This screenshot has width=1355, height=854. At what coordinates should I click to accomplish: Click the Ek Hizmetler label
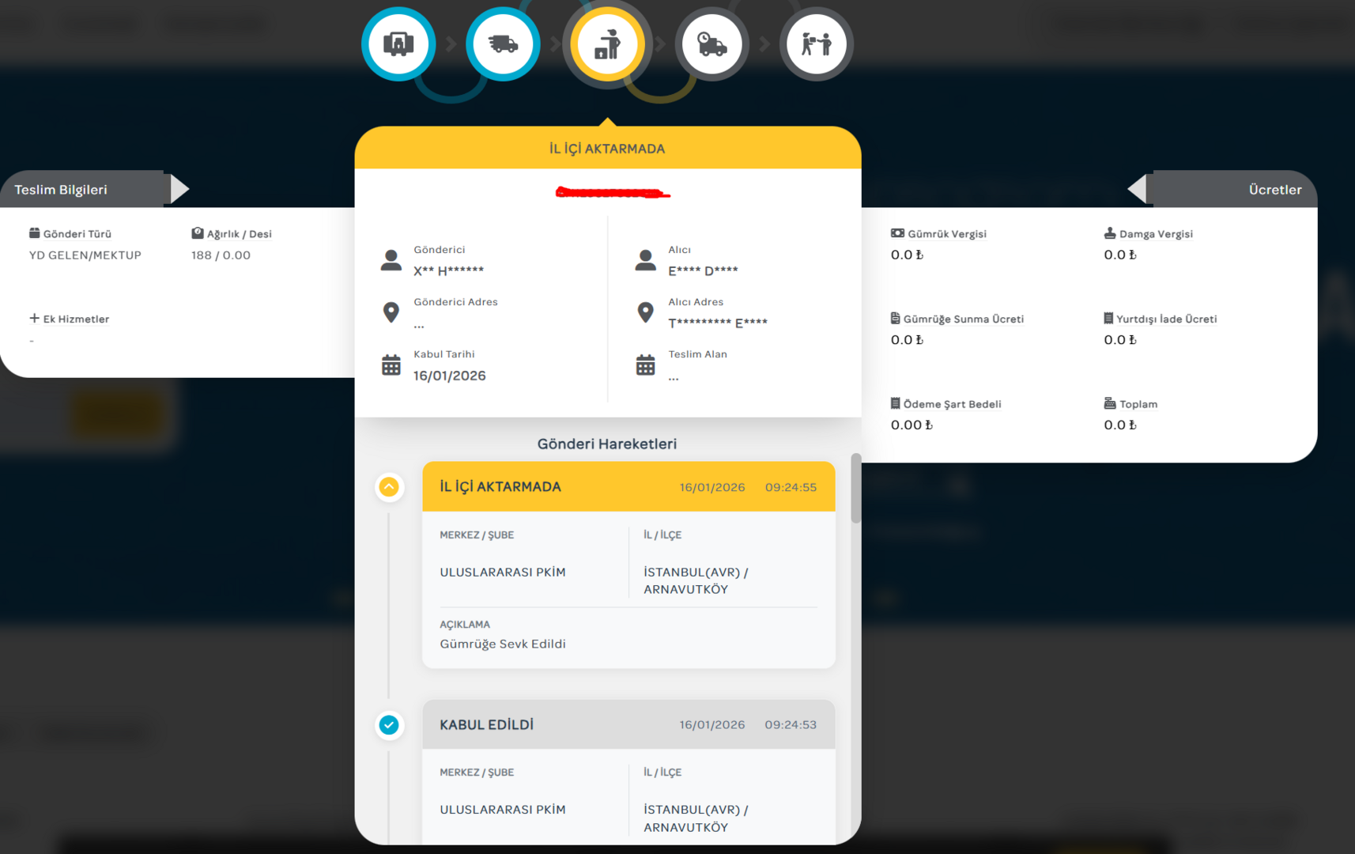(x=76, y=319)
